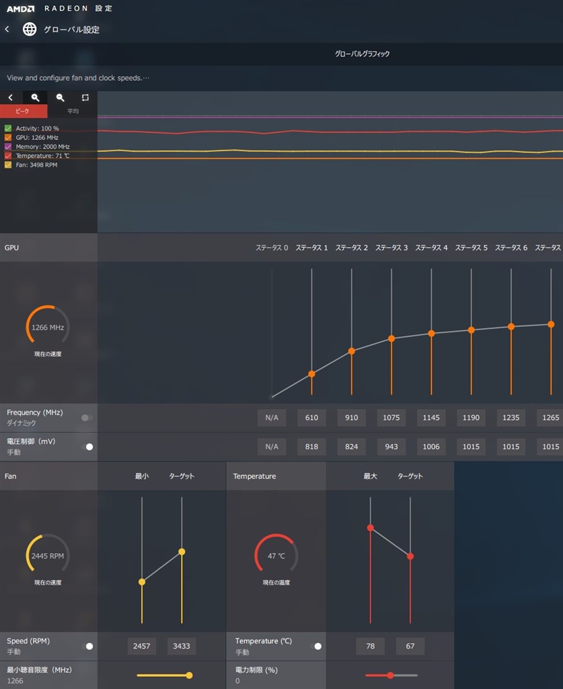
Task: Click the back arrow beside グローバル設定
Action: pyautogui.click(x=7, y=30)
